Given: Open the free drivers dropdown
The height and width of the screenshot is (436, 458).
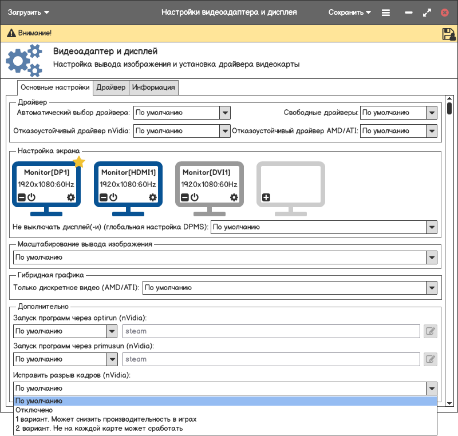Looking at the screenshot, I should (x=432, y=113).
